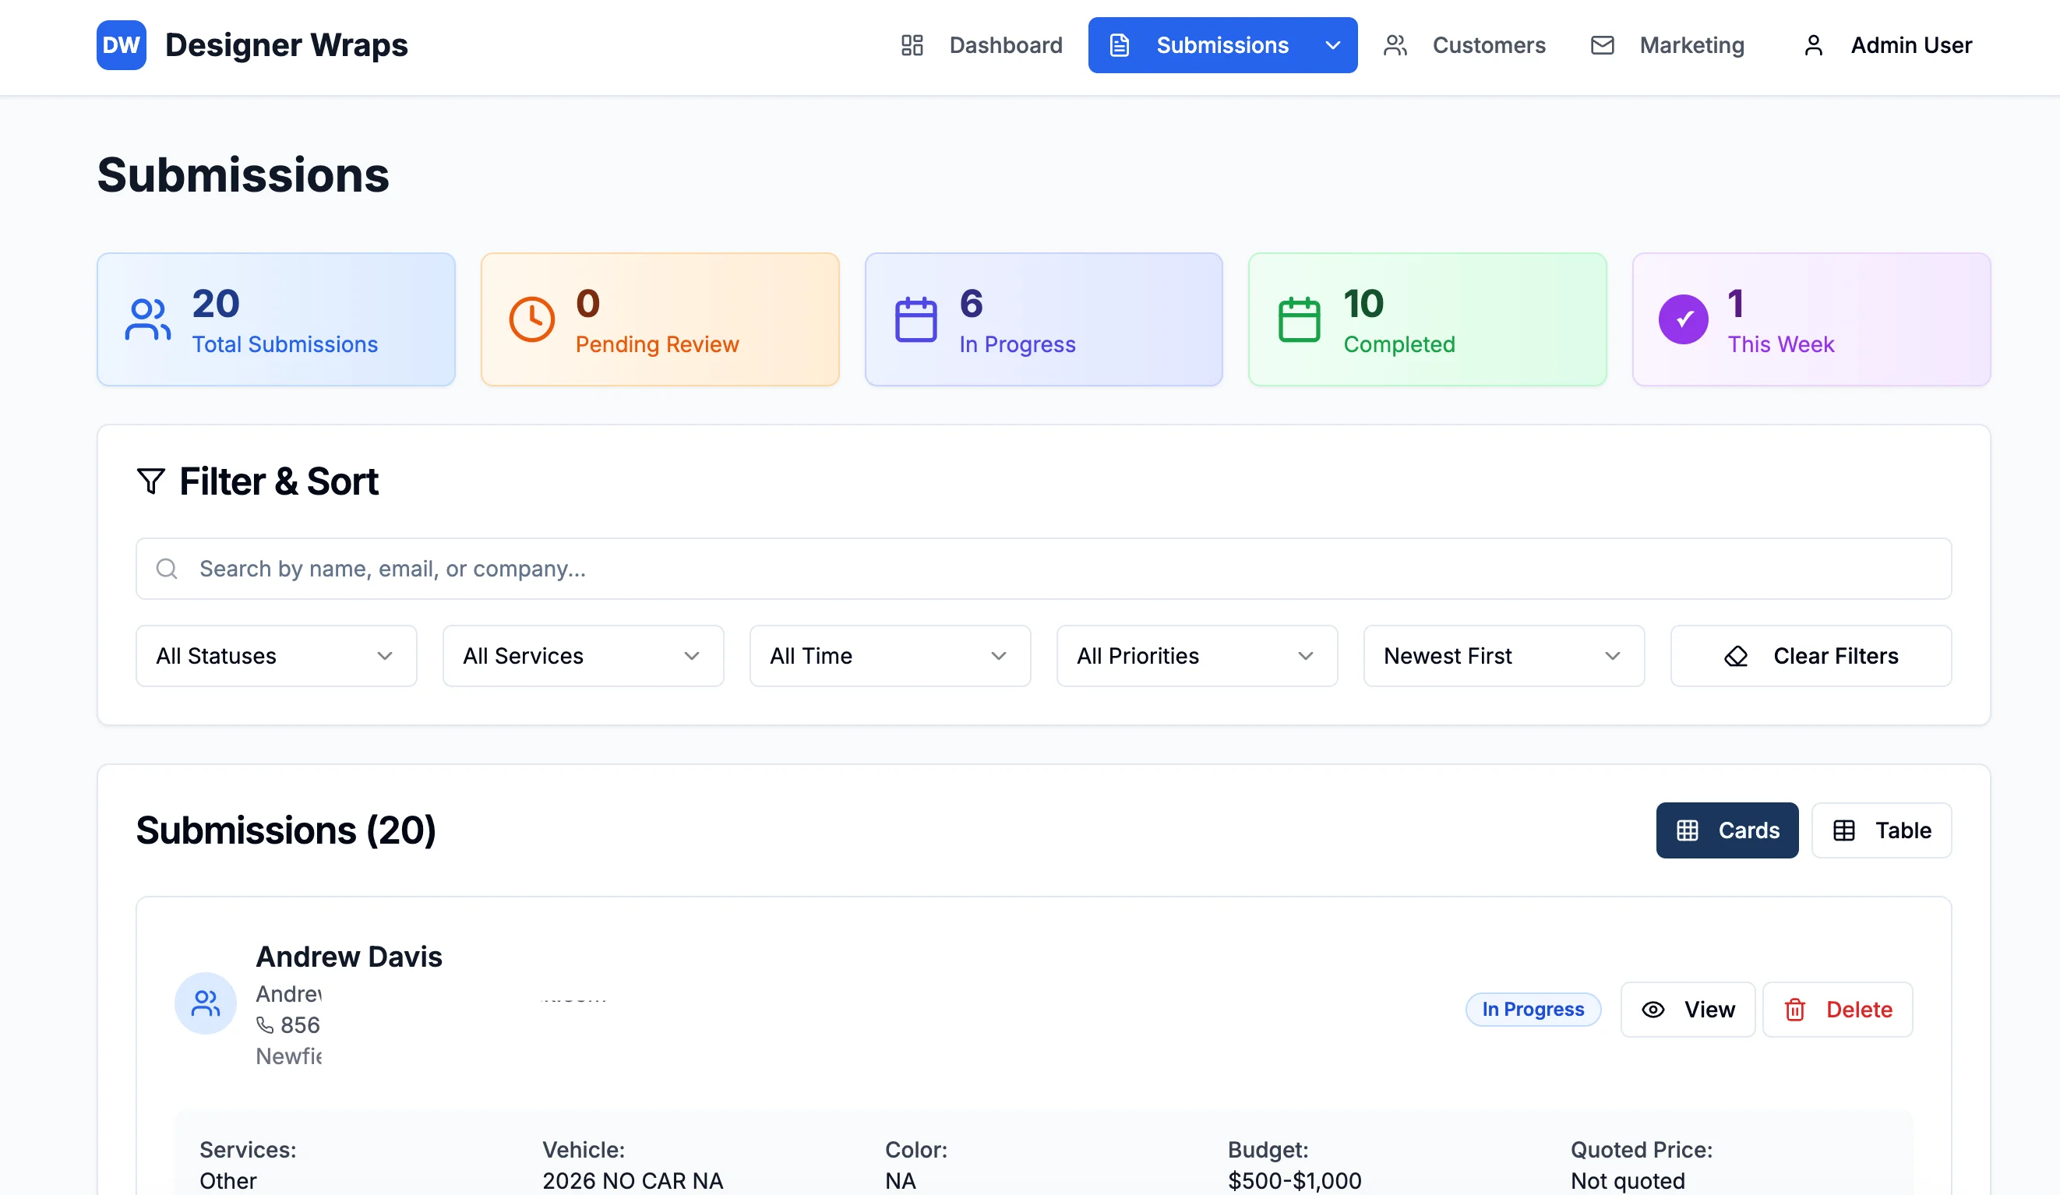Click the phone icon under Andrew Davis

265,1025
